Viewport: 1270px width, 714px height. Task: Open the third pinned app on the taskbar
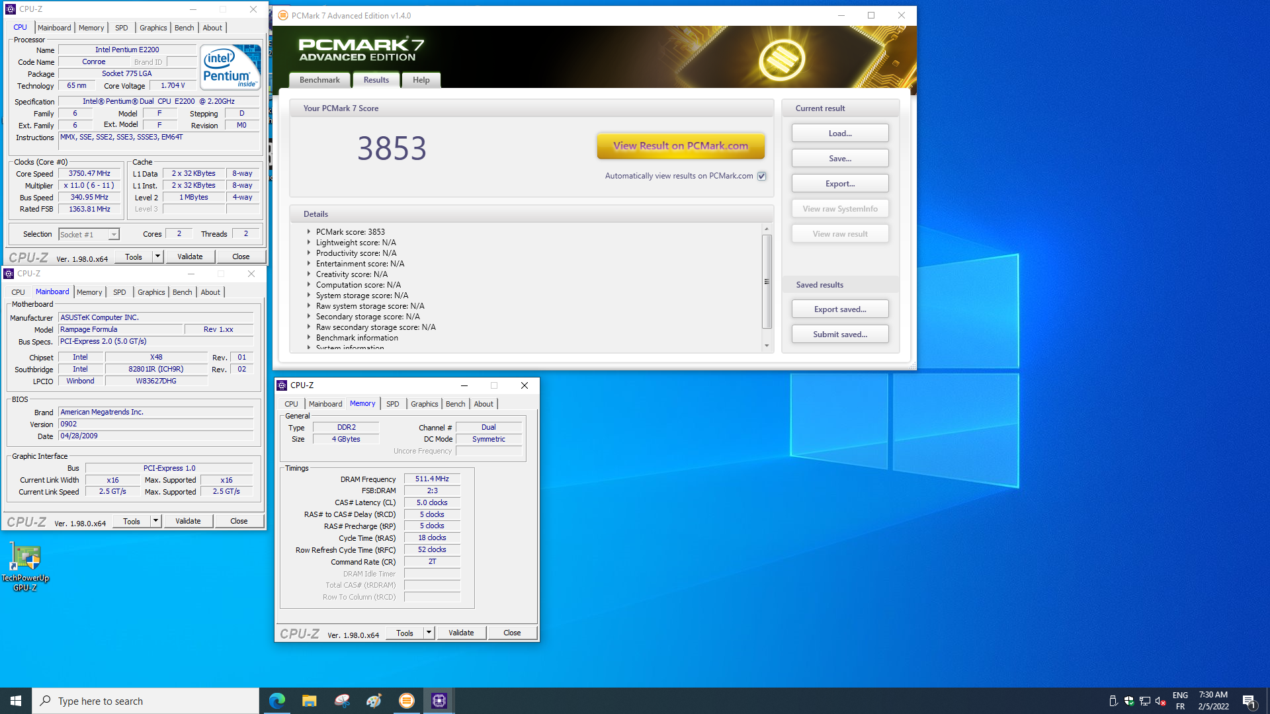click(342, 701)
